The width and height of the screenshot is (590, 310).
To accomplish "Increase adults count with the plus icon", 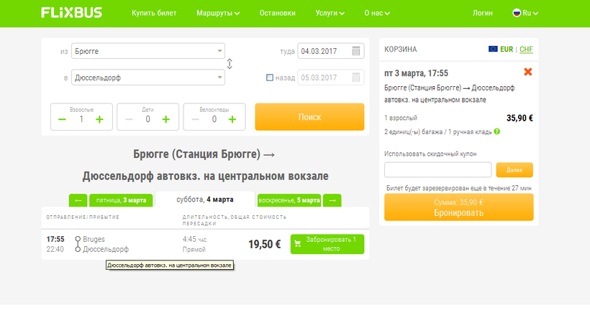I will click(x=99, y=119).
